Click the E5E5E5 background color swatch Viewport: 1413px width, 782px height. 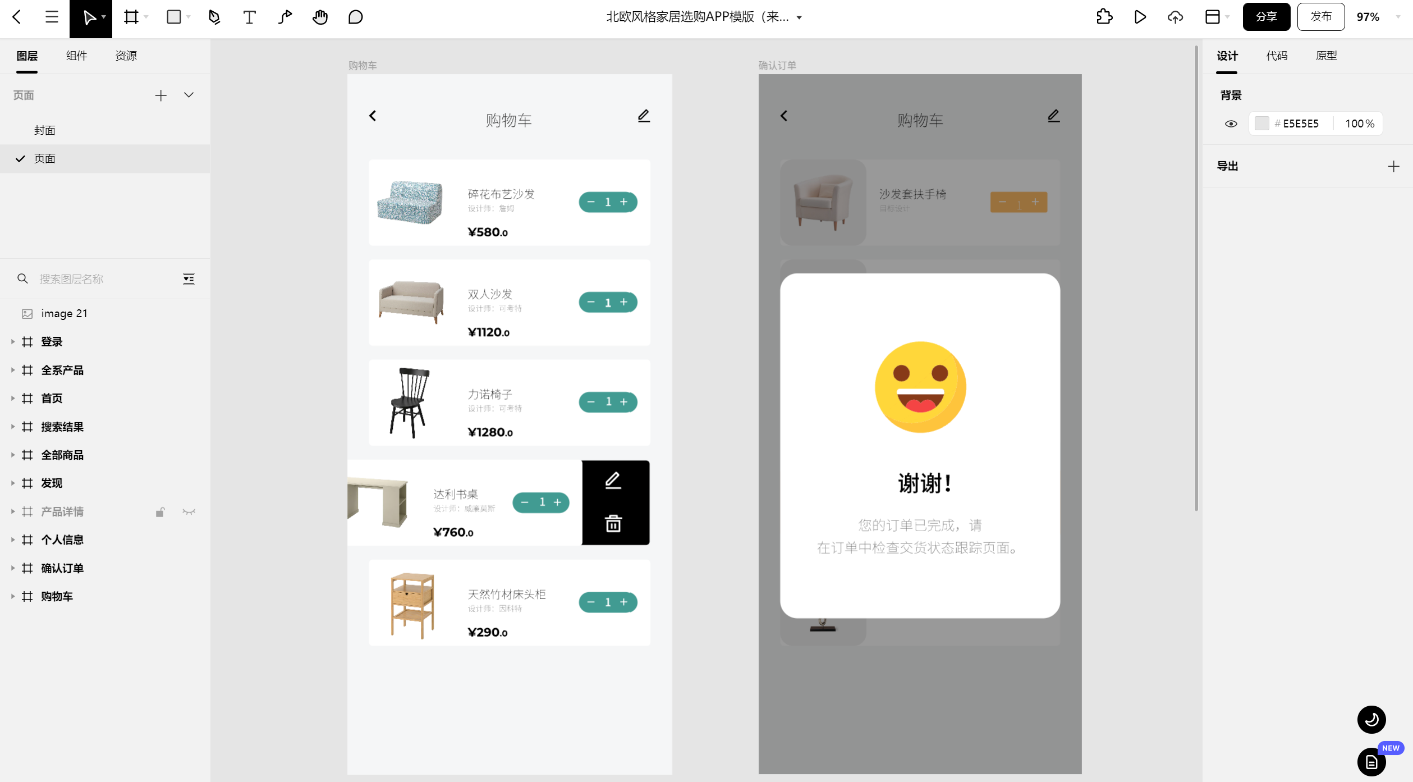tap(1261, 124)
